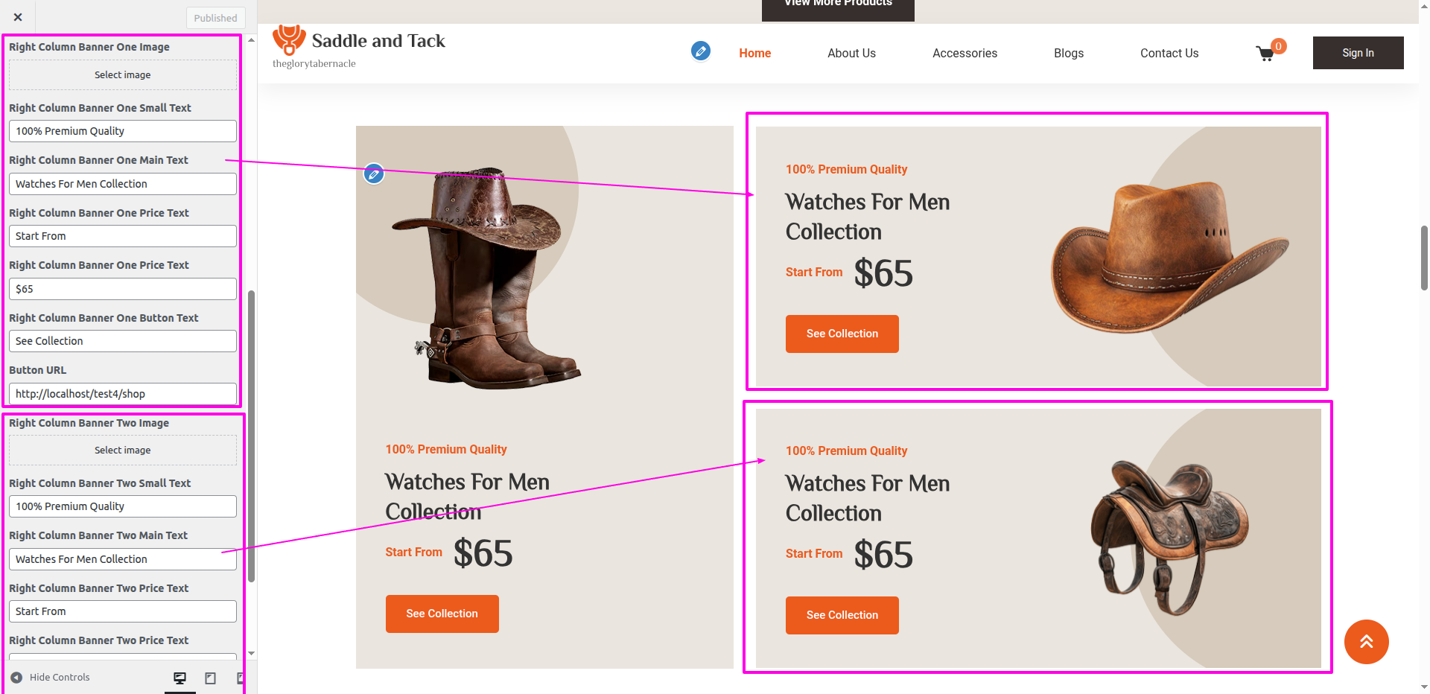
Task: Open the Home menu item
Action: (754, 54)
